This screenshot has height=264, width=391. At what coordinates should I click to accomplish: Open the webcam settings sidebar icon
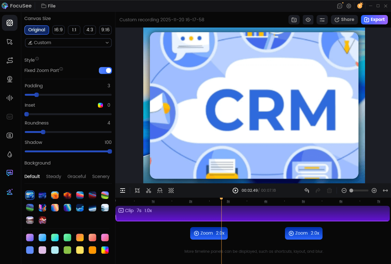tap(10, 79)
